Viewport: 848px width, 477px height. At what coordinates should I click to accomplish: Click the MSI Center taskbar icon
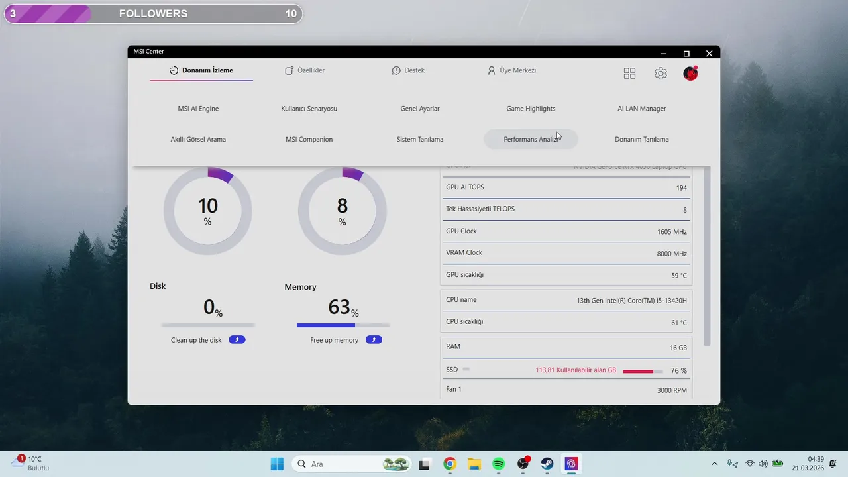pos(572,464)
